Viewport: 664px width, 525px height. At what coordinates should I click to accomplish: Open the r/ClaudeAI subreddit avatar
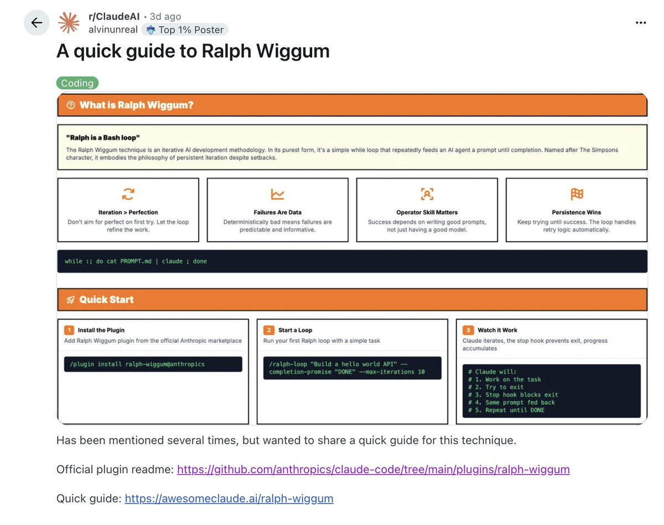[69, 23]
